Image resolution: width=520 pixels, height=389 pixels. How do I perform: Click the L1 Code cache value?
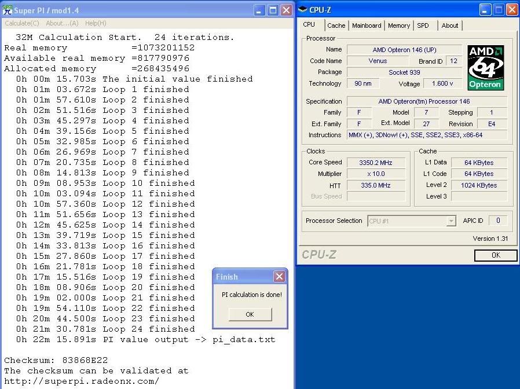[x=479, y=174]
